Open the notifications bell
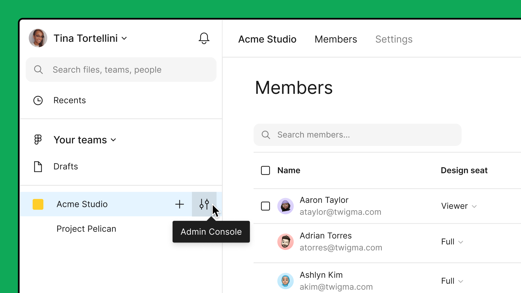 coord(204,39)
